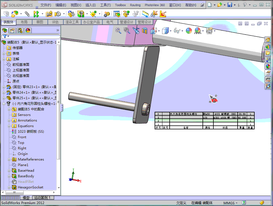Click the Insert Components toolbar icon
The width and height of the screenshot is (273, 206).
pos(15,14)
